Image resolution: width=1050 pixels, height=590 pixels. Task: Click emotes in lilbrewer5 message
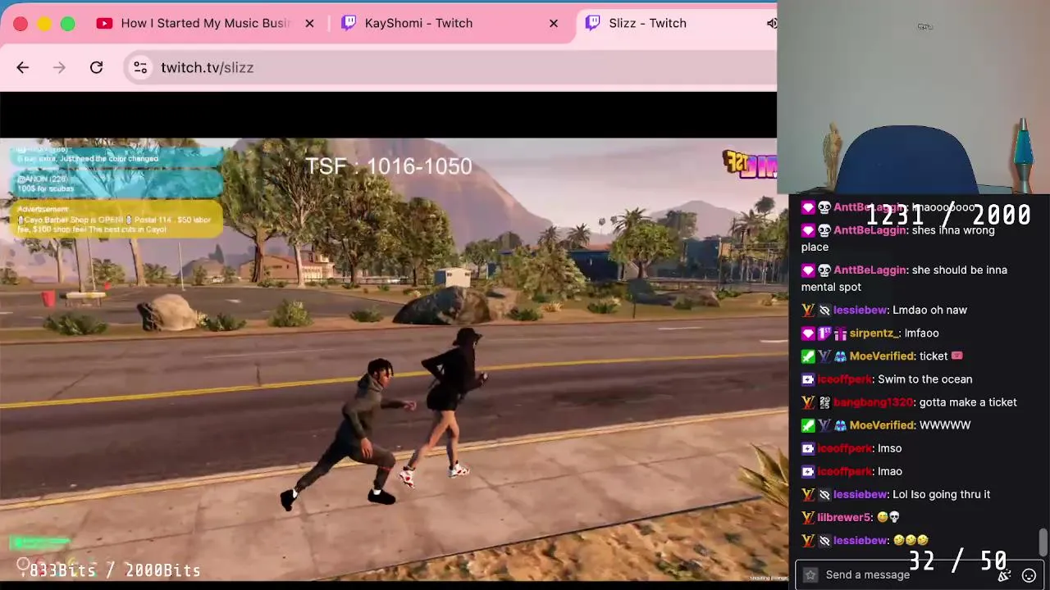(x=888, y=517)
